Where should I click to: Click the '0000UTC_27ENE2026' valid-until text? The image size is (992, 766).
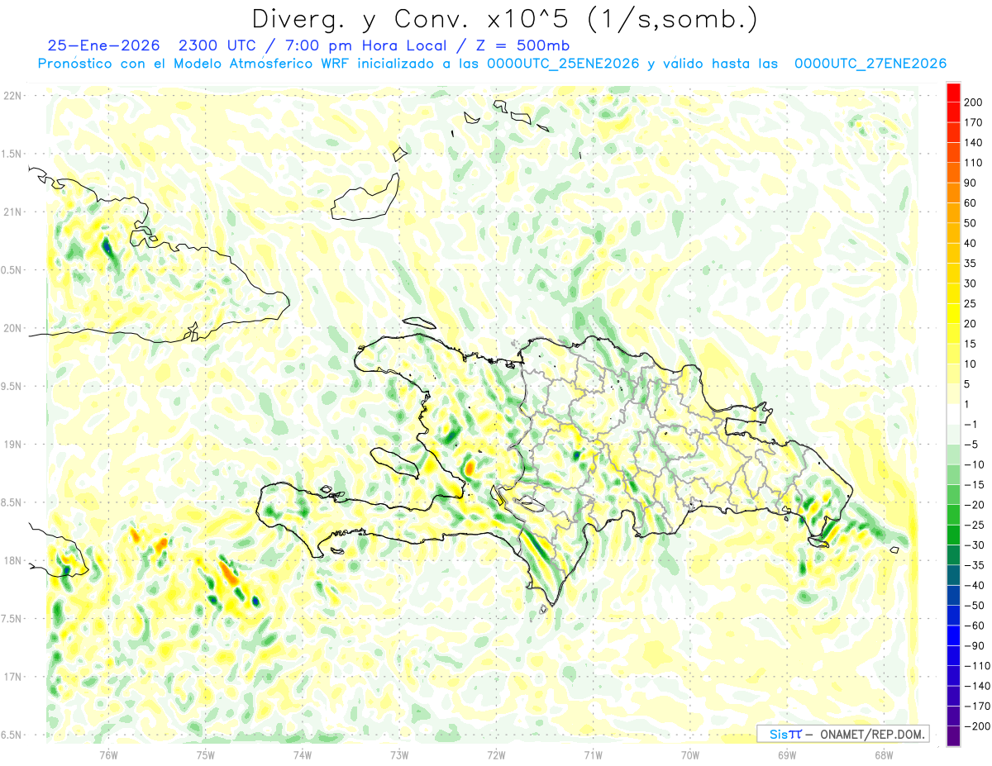click(870, 64)
